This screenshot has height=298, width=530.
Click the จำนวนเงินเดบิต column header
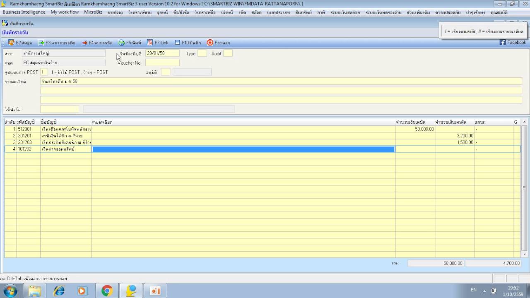coord(410,122)
